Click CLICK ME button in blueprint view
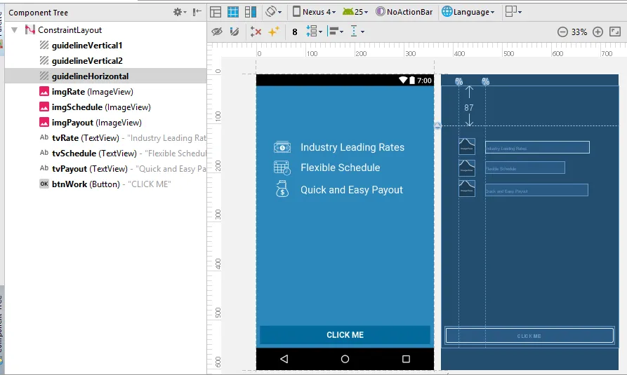This screenshot has width=627, height=375. pos(529,336)
